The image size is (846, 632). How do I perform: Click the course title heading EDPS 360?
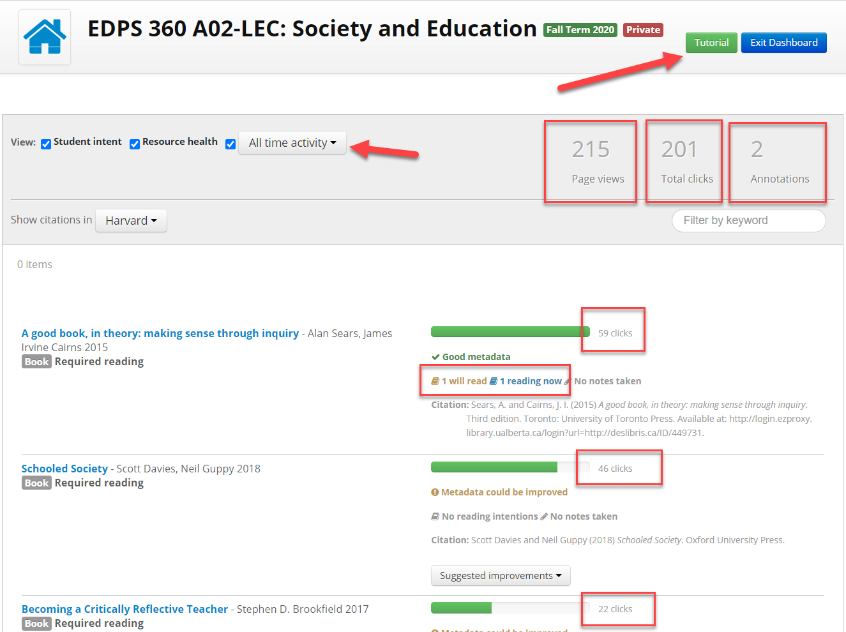312,29
